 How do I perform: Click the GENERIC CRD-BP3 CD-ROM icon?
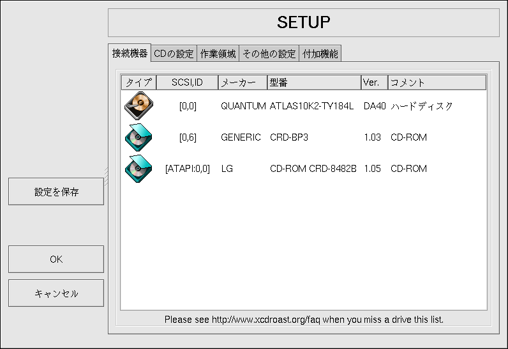(x=138, y=137)
